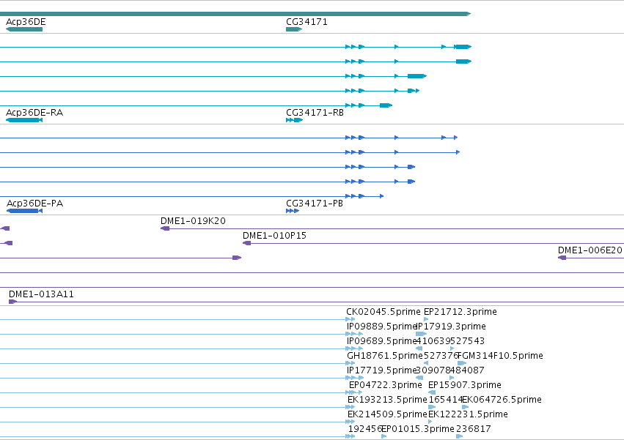Click the DME1-019K20 clone end arrow
This screenshot has width=624, height=440.
click(165, 228)
